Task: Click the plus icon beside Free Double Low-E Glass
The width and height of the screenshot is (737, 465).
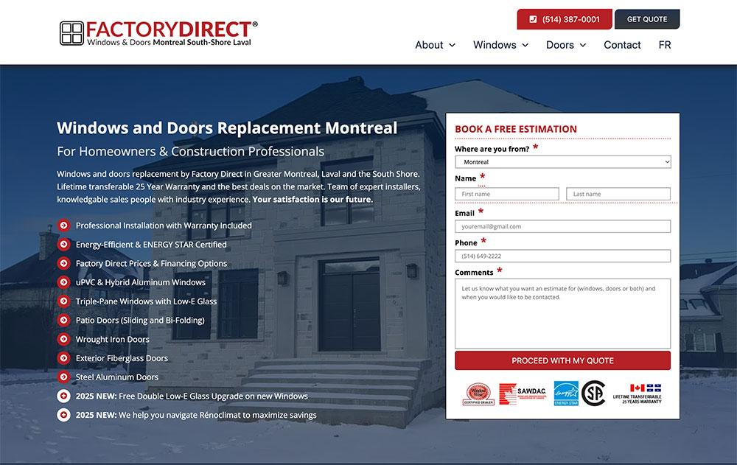Action: (63, 396)
